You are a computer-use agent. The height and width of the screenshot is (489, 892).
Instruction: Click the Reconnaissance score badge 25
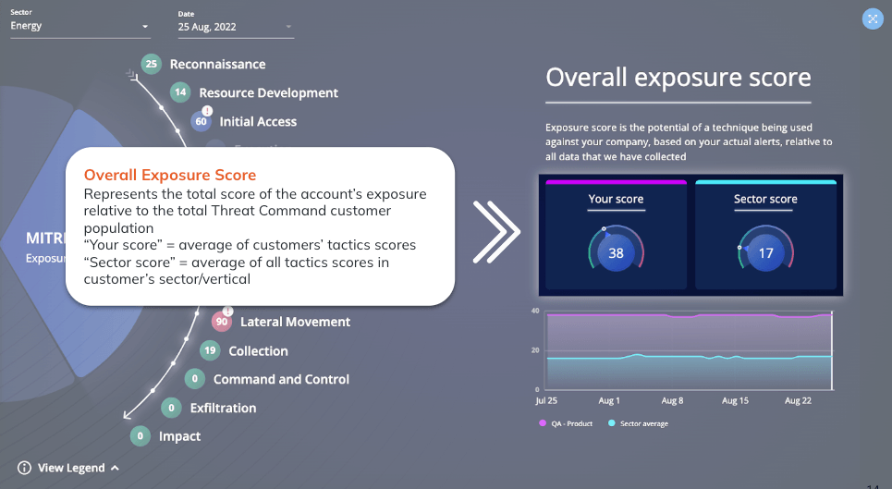tap(152, 64)
